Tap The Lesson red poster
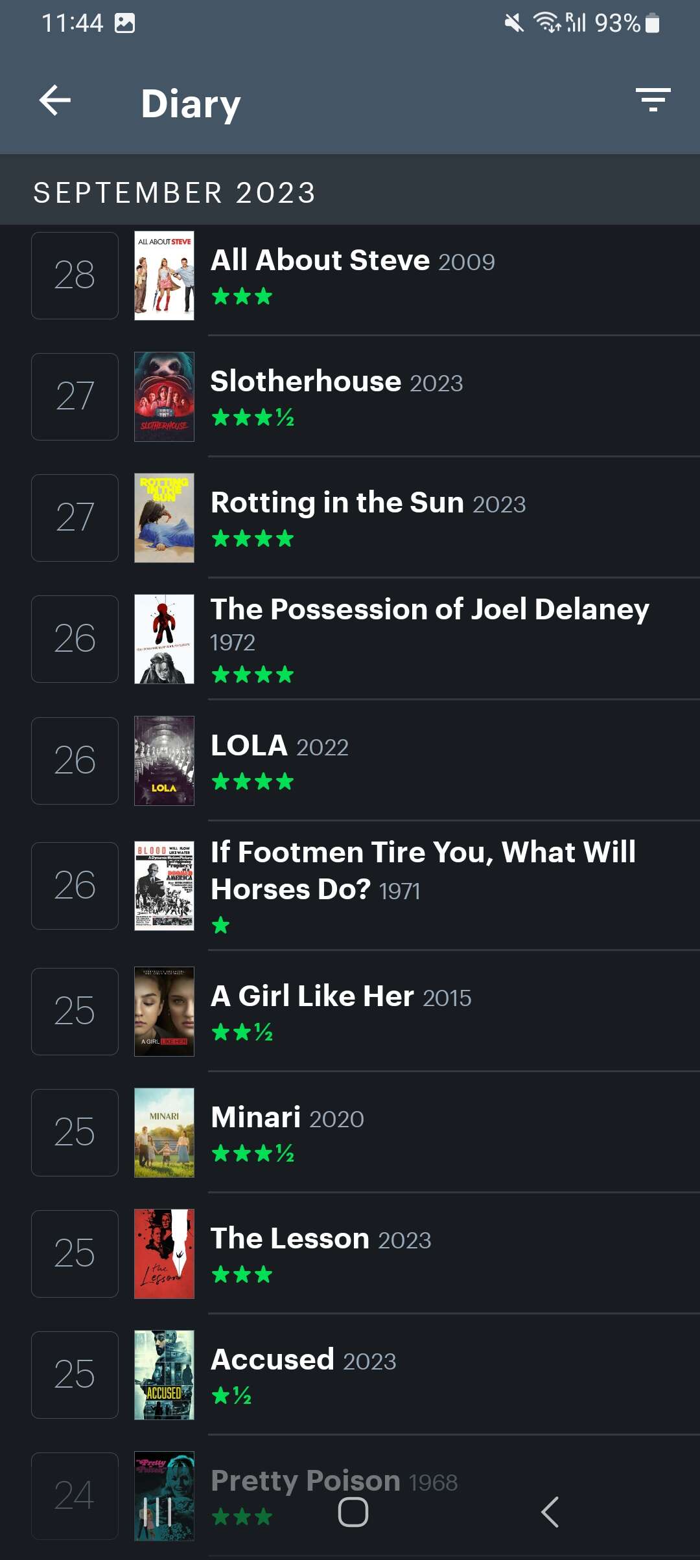 point(164,1254)
